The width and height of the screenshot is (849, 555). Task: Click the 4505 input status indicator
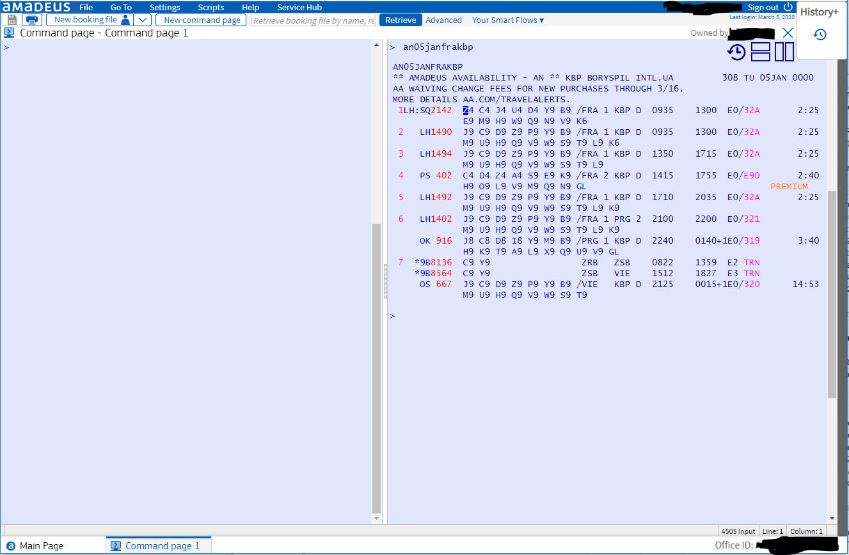(x=738, y=531)
